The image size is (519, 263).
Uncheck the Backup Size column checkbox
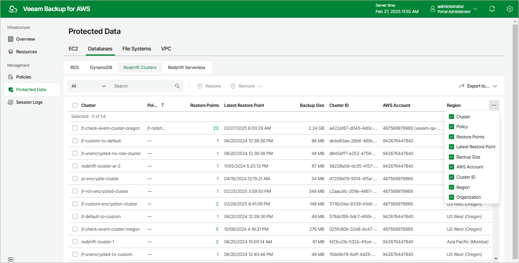click(x=451, y=157)
